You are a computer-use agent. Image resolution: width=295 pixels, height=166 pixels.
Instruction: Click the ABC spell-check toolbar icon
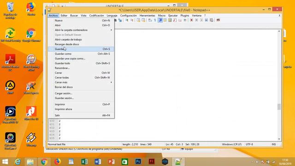[x=218, y=20]
